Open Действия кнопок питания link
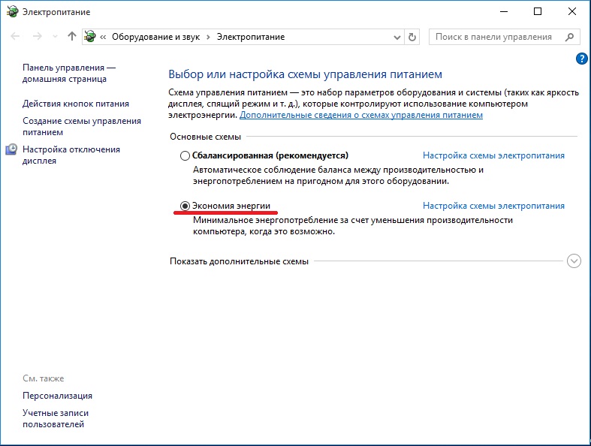Viewport: 591px width, 446px height. click(x=76, y=104)
